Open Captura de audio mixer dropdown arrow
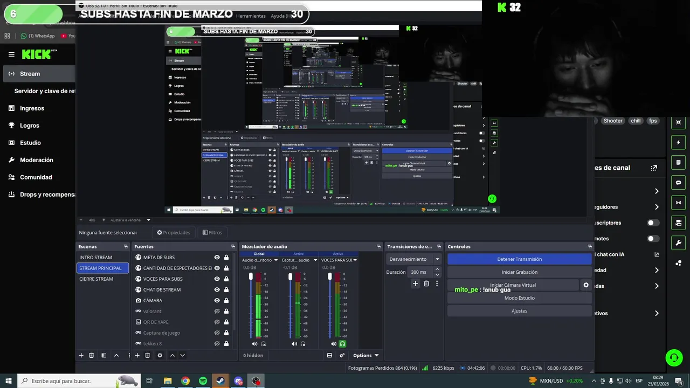 pyautogui.click(x=315, y=260)
